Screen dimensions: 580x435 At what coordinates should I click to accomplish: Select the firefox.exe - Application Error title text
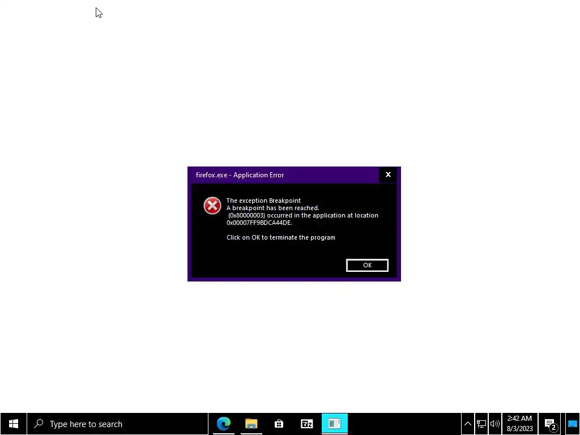coord(240,175)
